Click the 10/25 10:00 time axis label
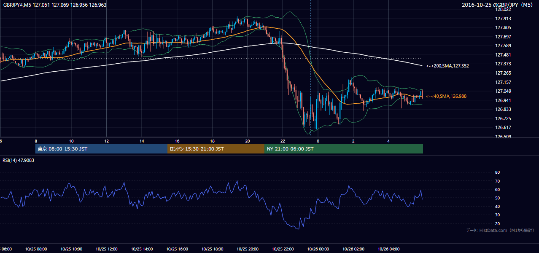The image size is (539, 253). 71,249
